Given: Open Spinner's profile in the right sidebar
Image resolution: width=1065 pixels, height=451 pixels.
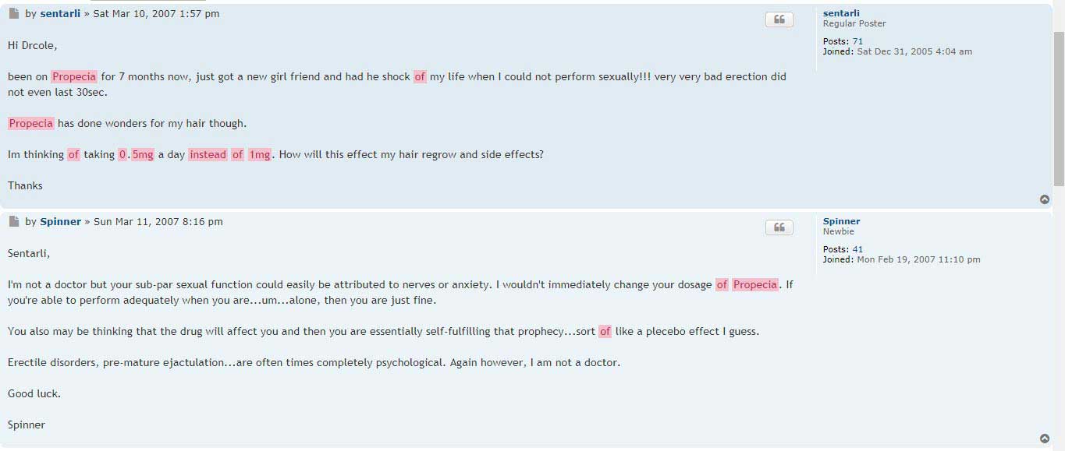Looking at the screenshot, I should (x=841, y=221).
